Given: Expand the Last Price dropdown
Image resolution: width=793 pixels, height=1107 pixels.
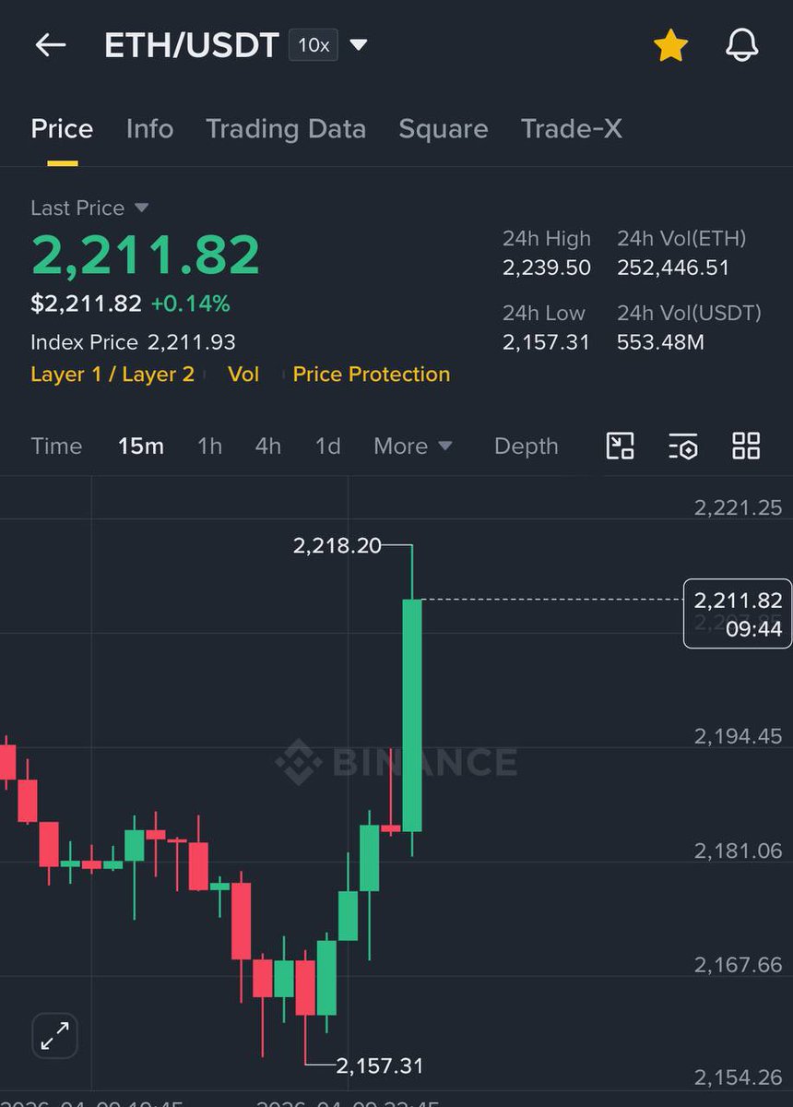Looking at the screenshot, I should [141, 208].
